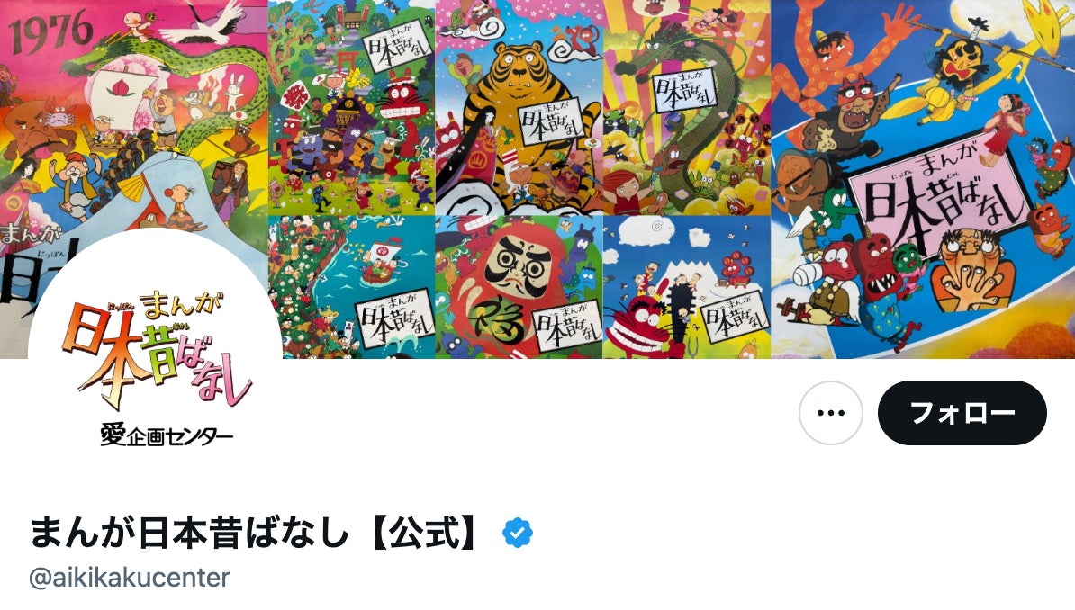This screenshot has height=610, width=1075.
Task: Click the colorful 日本昔ばなし logo in avatar
Action: click(158, 350)
